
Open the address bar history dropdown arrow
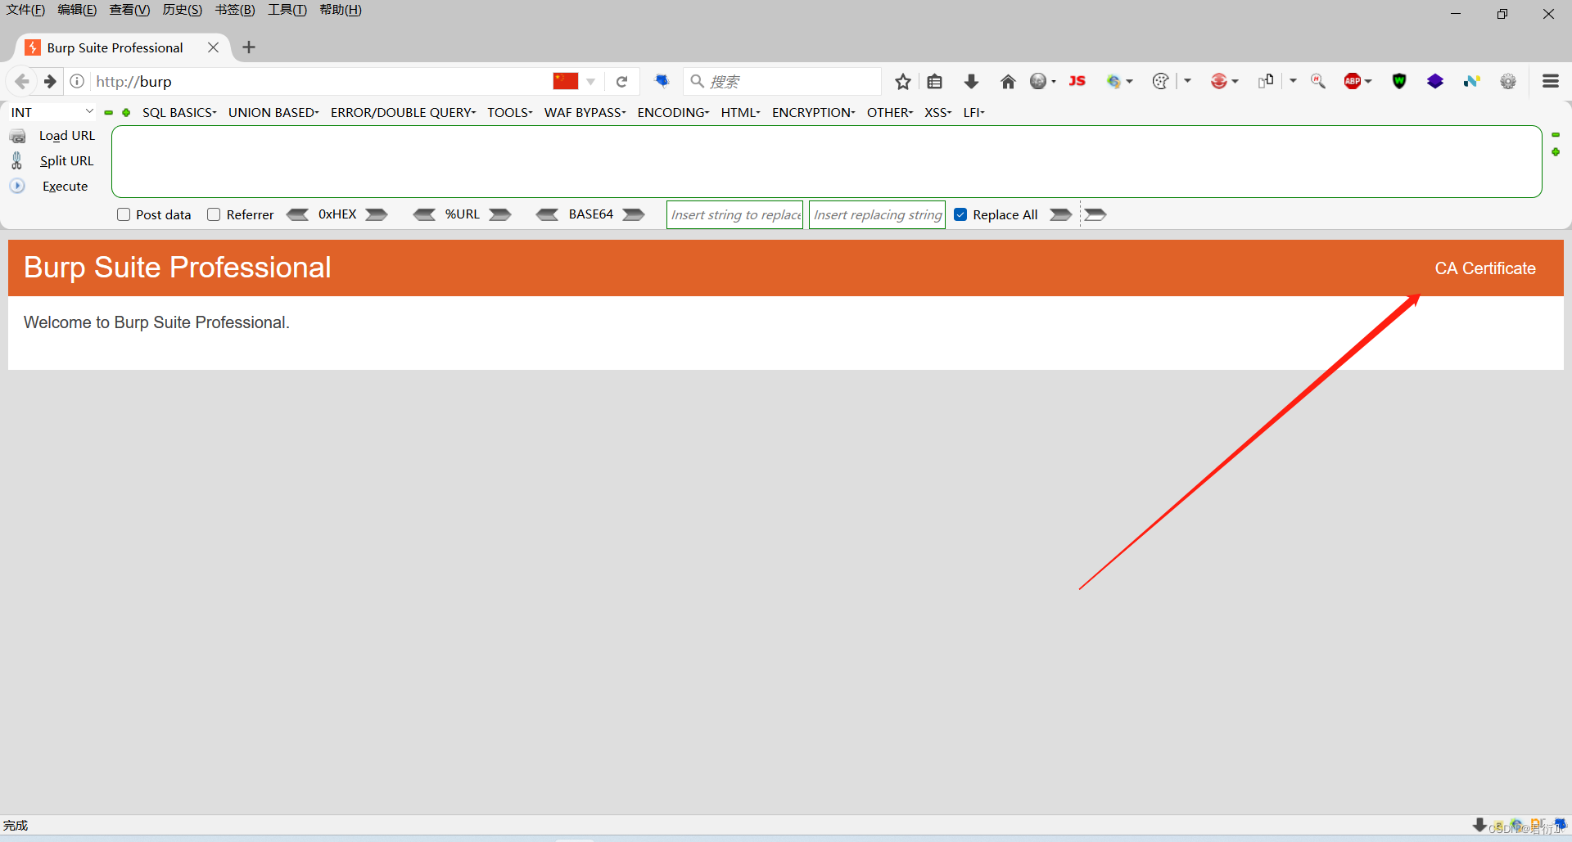590,82
